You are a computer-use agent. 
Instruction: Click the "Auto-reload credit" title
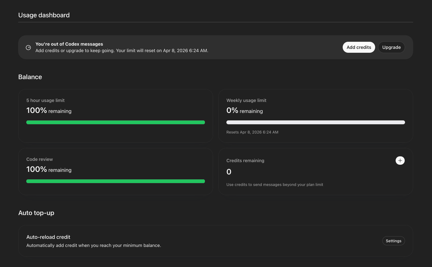click(48, 237)
